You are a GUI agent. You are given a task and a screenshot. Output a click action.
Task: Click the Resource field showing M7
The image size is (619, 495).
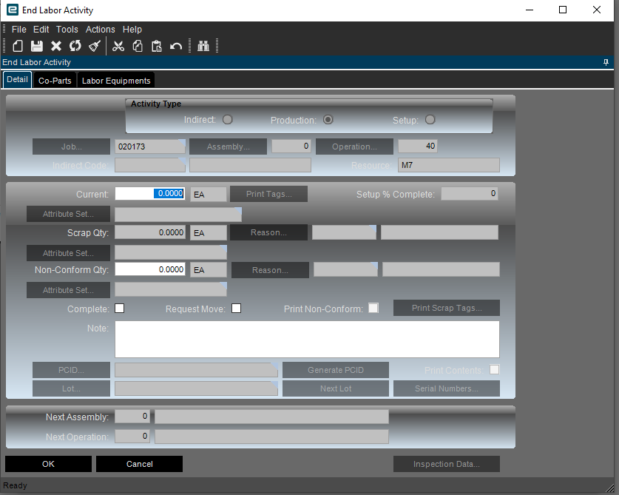[x=449, y=165]
